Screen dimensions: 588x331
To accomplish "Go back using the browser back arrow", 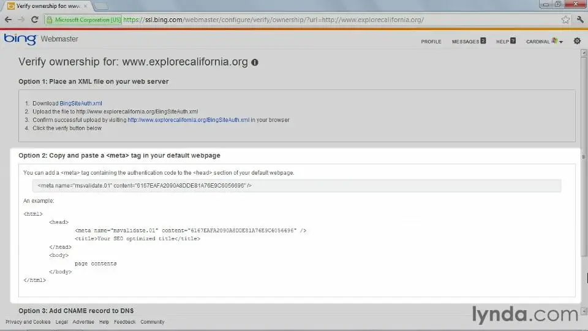I will coord(8,20).
